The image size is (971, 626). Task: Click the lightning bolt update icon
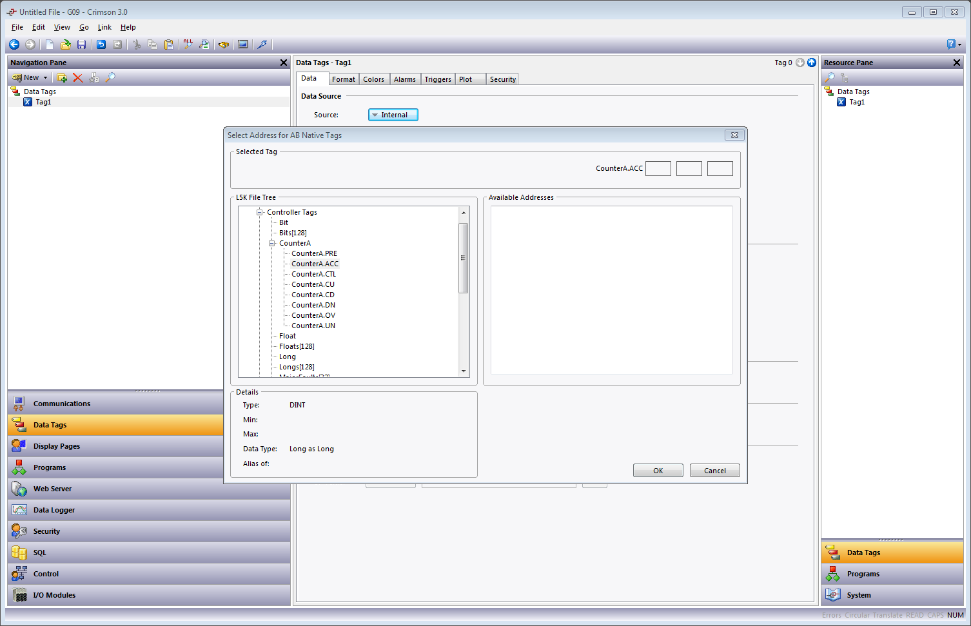tap(262, 44)
